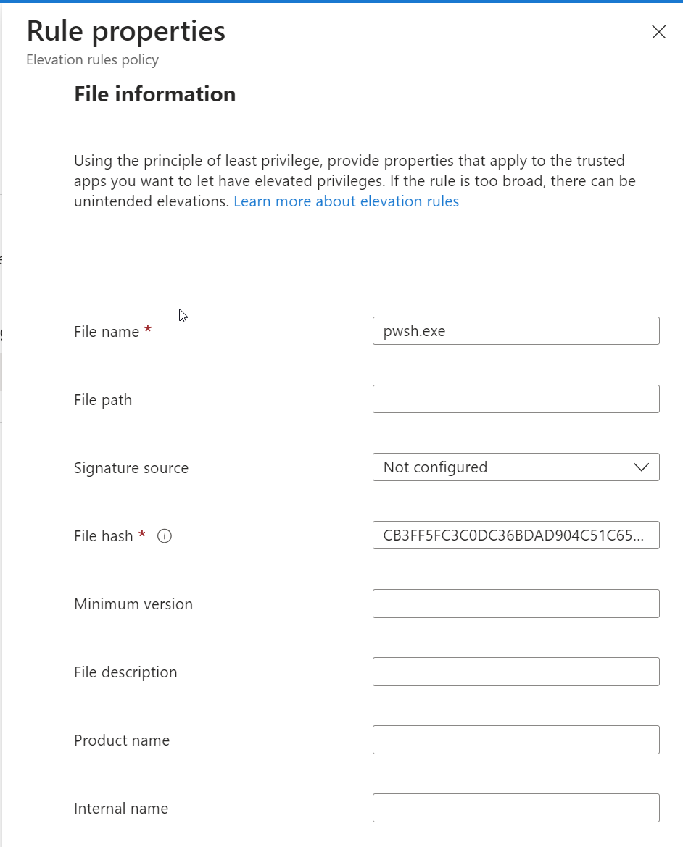Focus the Minimum version input

point(516,603)
